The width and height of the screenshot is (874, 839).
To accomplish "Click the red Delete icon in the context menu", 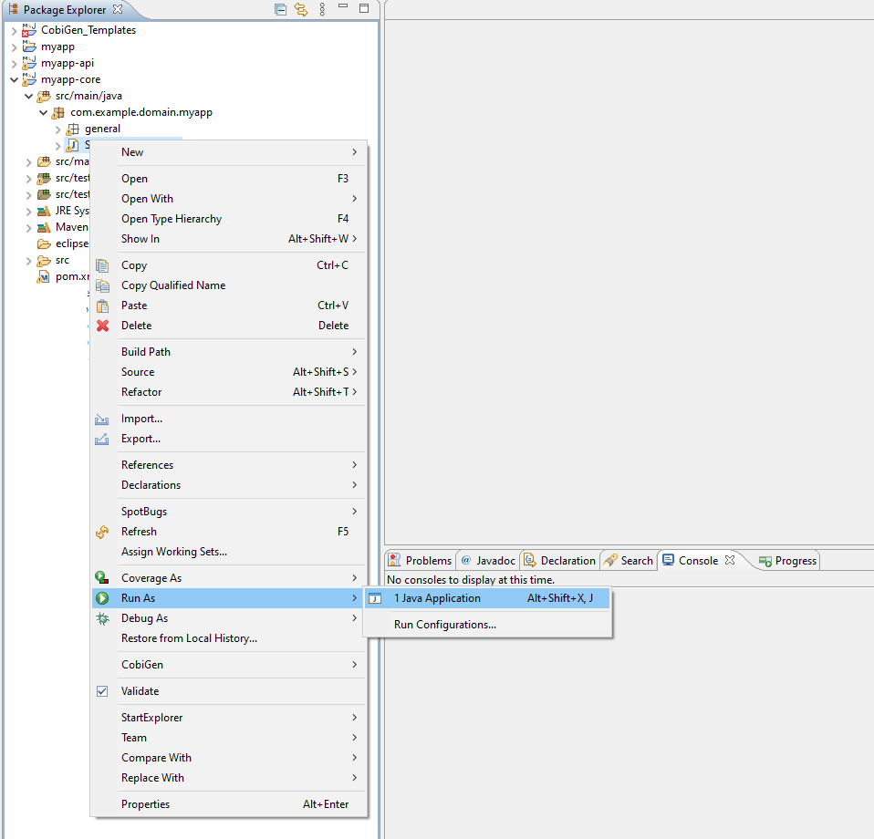I will coord(103,326).
